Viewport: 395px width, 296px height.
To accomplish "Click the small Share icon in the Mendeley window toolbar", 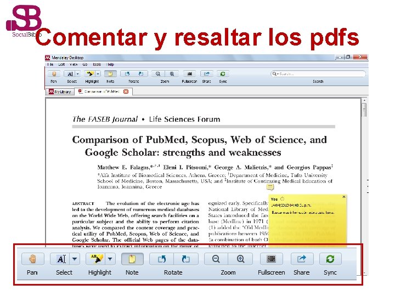I will (207, 74).
